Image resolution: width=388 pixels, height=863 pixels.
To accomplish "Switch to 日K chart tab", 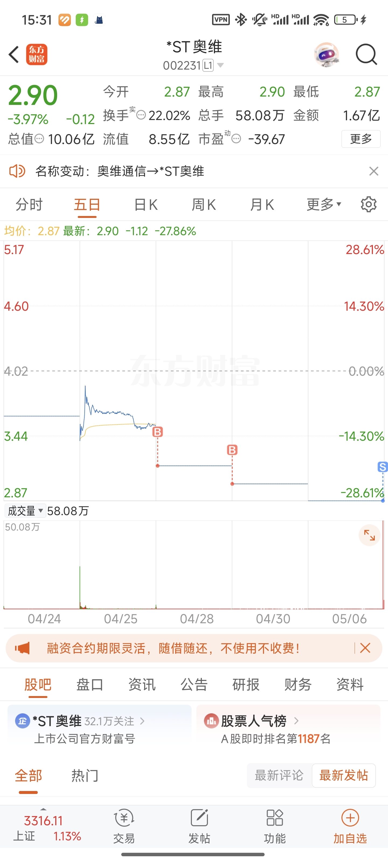I will point(145,204).
